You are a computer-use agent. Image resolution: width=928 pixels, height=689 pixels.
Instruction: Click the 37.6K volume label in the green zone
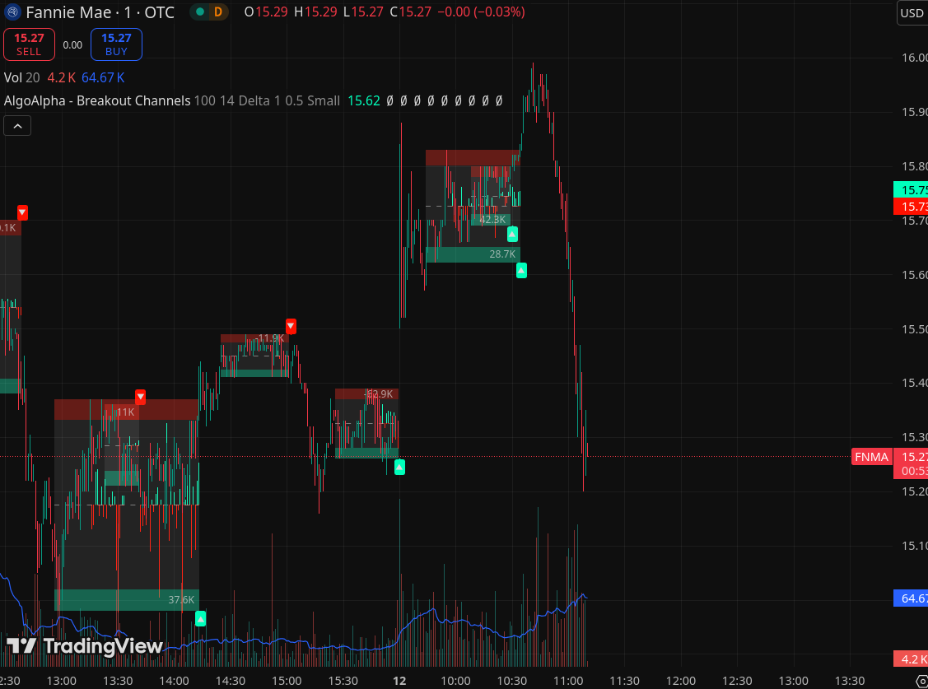click(181, 600)
